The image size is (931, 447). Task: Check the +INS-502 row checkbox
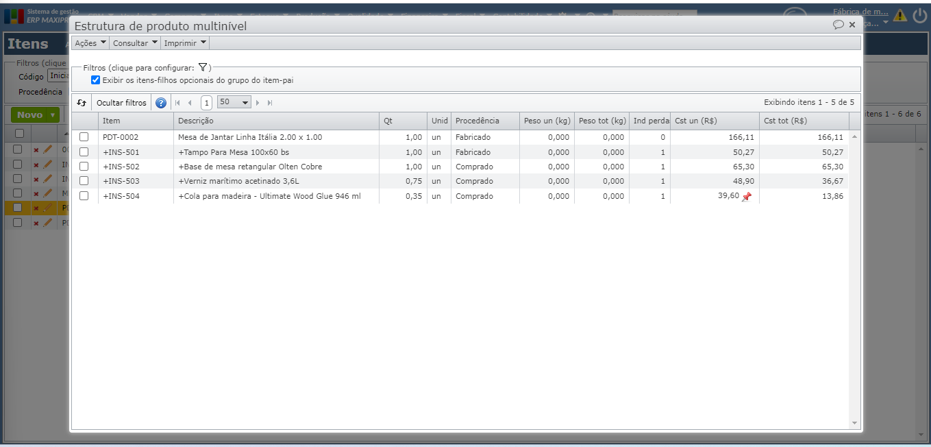coord(84,167)
